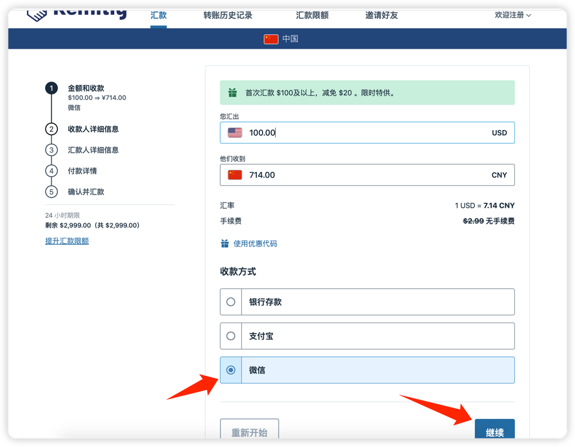The width and height of the screenshot is (575, 447).
Task: Click the 金额和收款 step title
Action: [86, 88]
